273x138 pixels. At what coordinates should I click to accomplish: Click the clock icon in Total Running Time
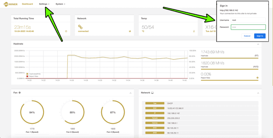pos(66,31)
